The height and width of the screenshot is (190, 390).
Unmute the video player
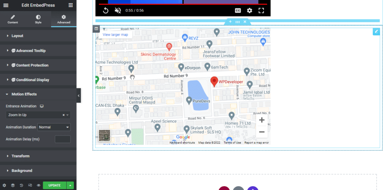[x=118, y=11]
